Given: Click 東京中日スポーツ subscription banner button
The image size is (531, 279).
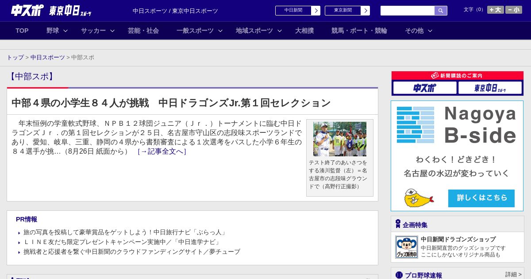Looking at the screenshot, I should pos(490,88).
